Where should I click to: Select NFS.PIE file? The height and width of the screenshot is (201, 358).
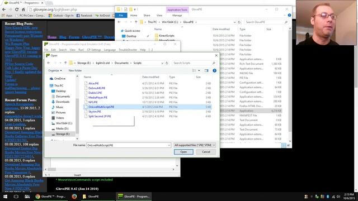93,102
